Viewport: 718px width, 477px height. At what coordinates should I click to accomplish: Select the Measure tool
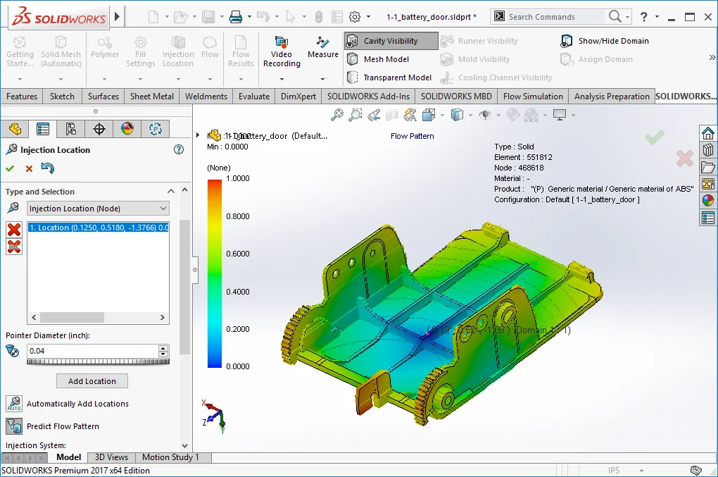(323, 42)
